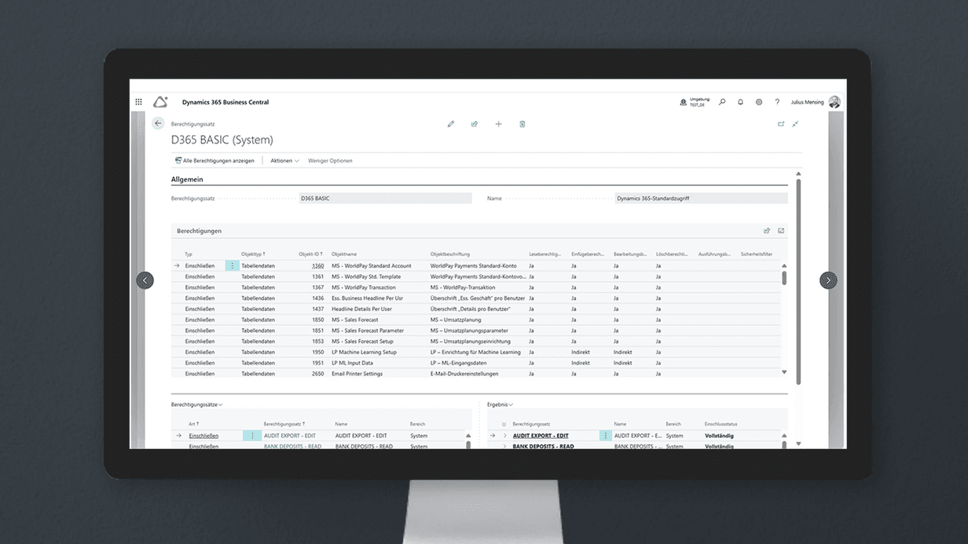
Task: Open the AUDIT EXPORT - EDIT link in Ergebnis
Action: click(540, 436)
